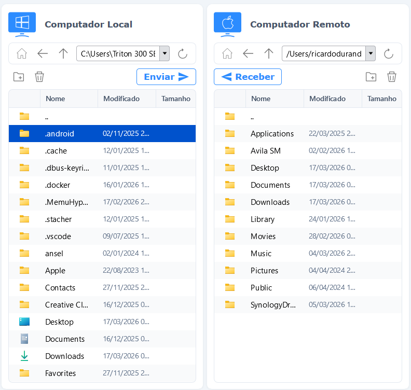Click the Windows local computer icon
The width and height of the screenshot is (411, 390).
coord(22,24)
